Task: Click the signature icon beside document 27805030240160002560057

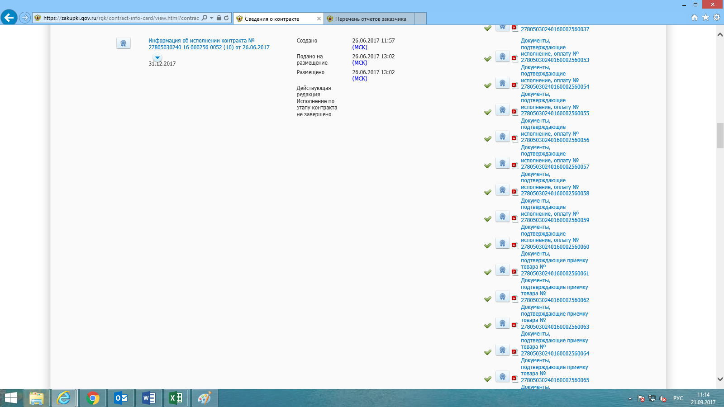Action: tap(502, 163)
